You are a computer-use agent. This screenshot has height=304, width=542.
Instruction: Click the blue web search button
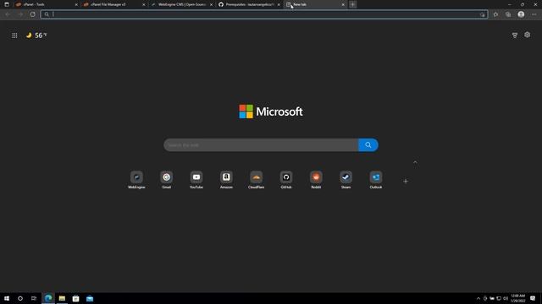[x=368, y=145]
